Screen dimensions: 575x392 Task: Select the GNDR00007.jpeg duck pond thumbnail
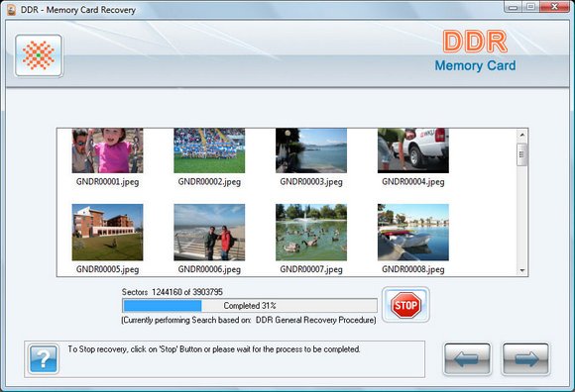pyautogui.click(x=311, y=233)
